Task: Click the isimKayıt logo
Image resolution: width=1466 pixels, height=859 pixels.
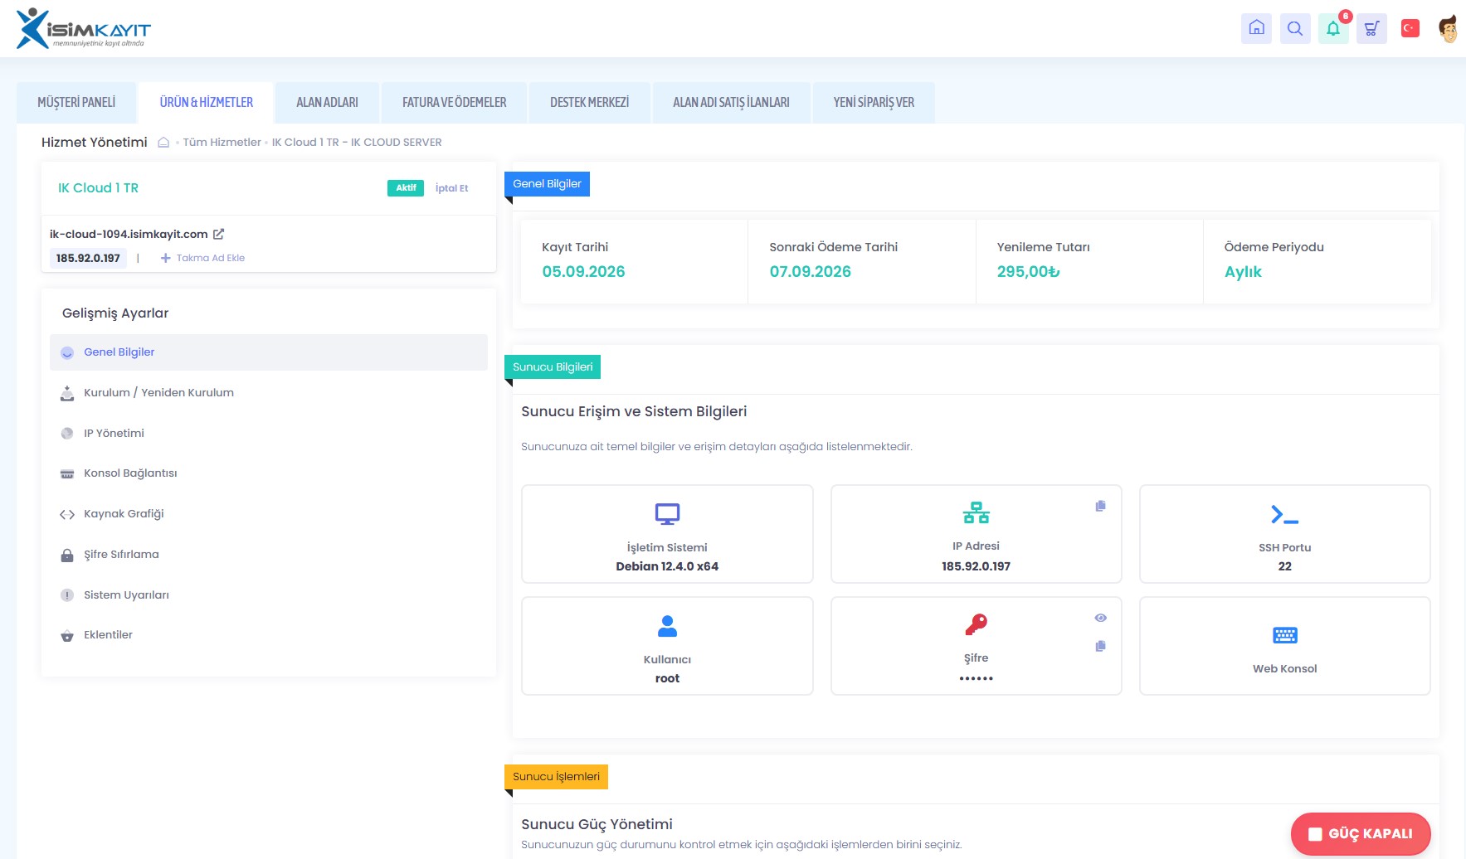Action: tap(83, 28)
